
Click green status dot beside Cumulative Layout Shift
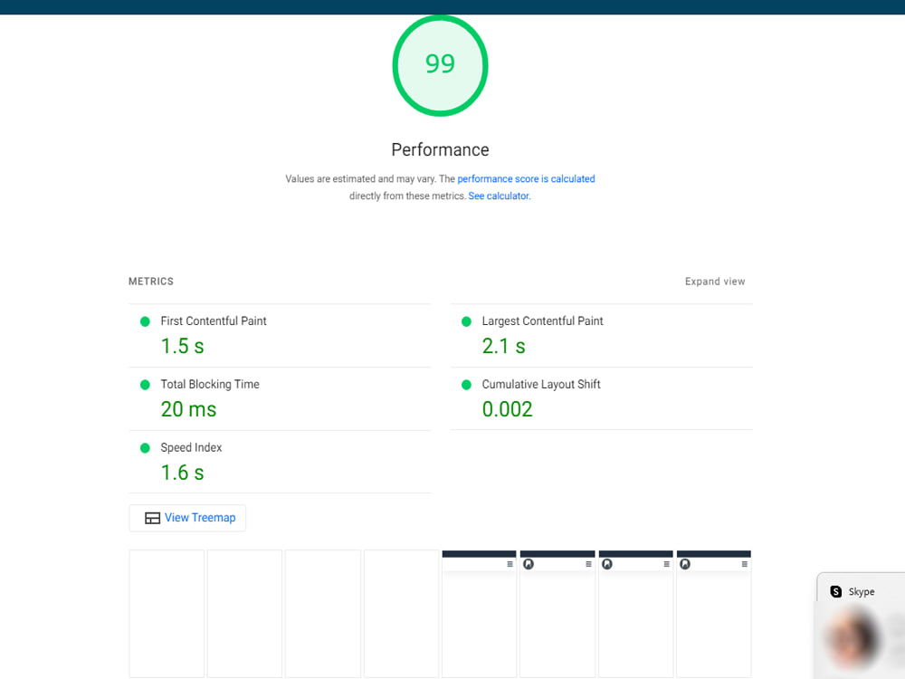[466, 385]
